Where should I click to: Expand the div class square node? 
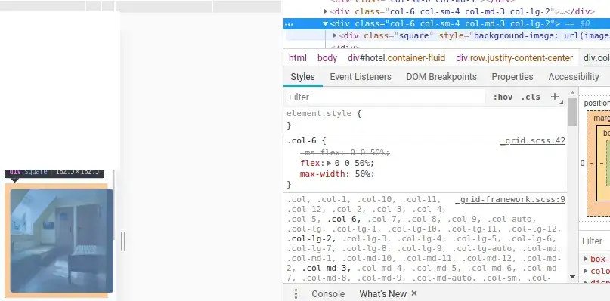[334, 35]
